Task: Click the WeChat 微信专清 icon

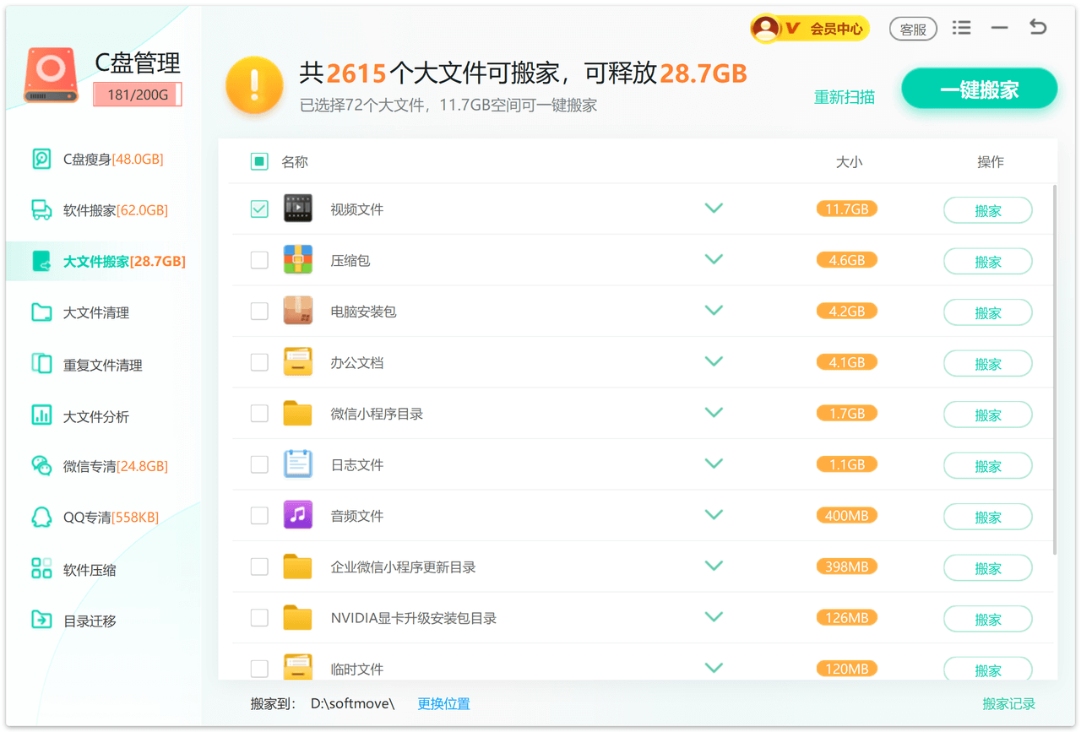Action: click(x=41, y=466)
